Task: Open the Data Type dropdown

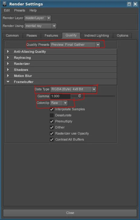Action: pos(73,89)
